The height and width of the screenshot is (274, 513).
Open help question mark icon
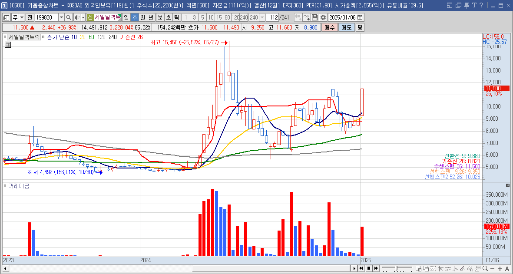pos(481,5)
